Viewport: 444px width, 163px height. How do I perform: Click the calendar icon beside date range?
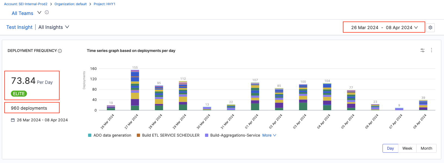tap(13, 120)
